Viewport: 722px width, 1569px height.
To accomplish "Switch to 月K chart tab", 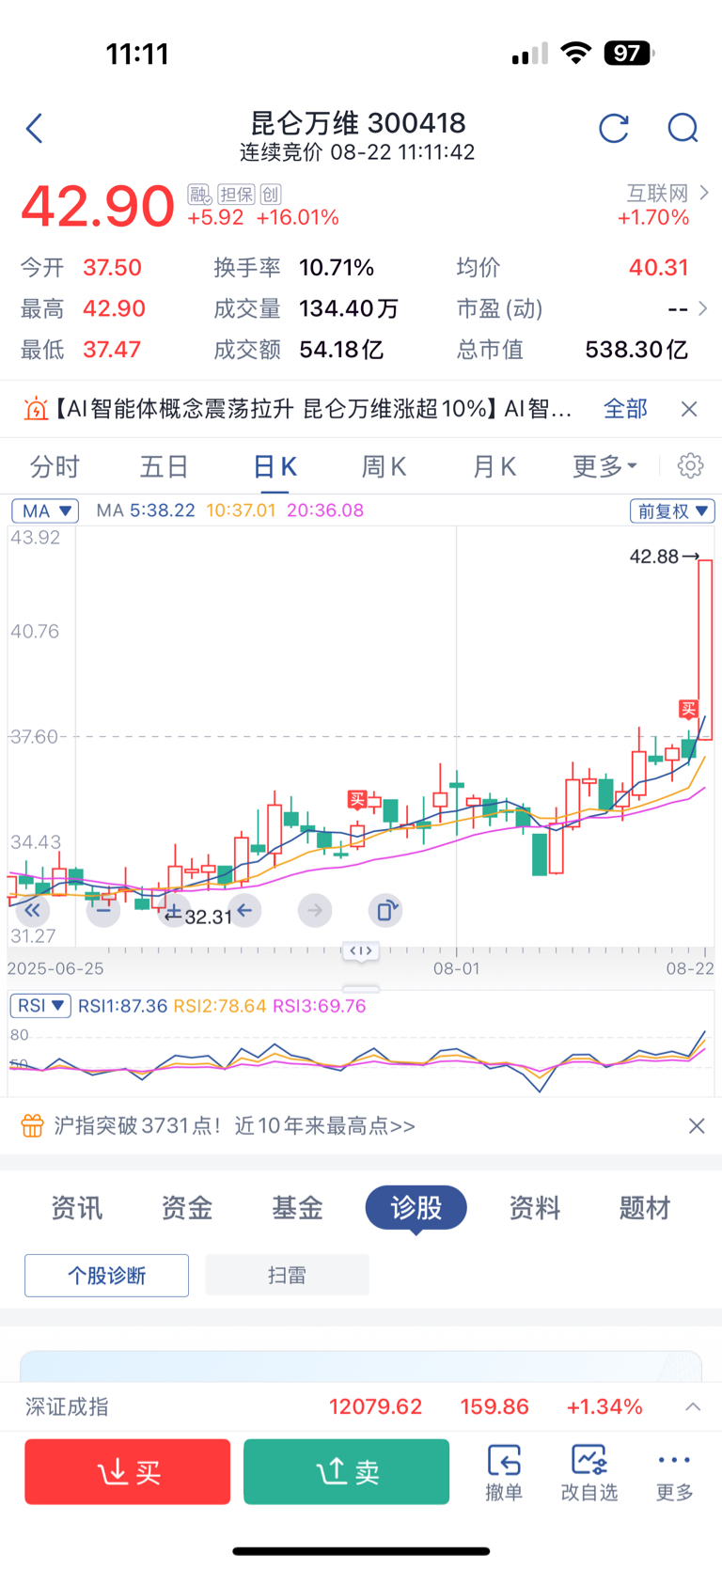I will 494,465.
